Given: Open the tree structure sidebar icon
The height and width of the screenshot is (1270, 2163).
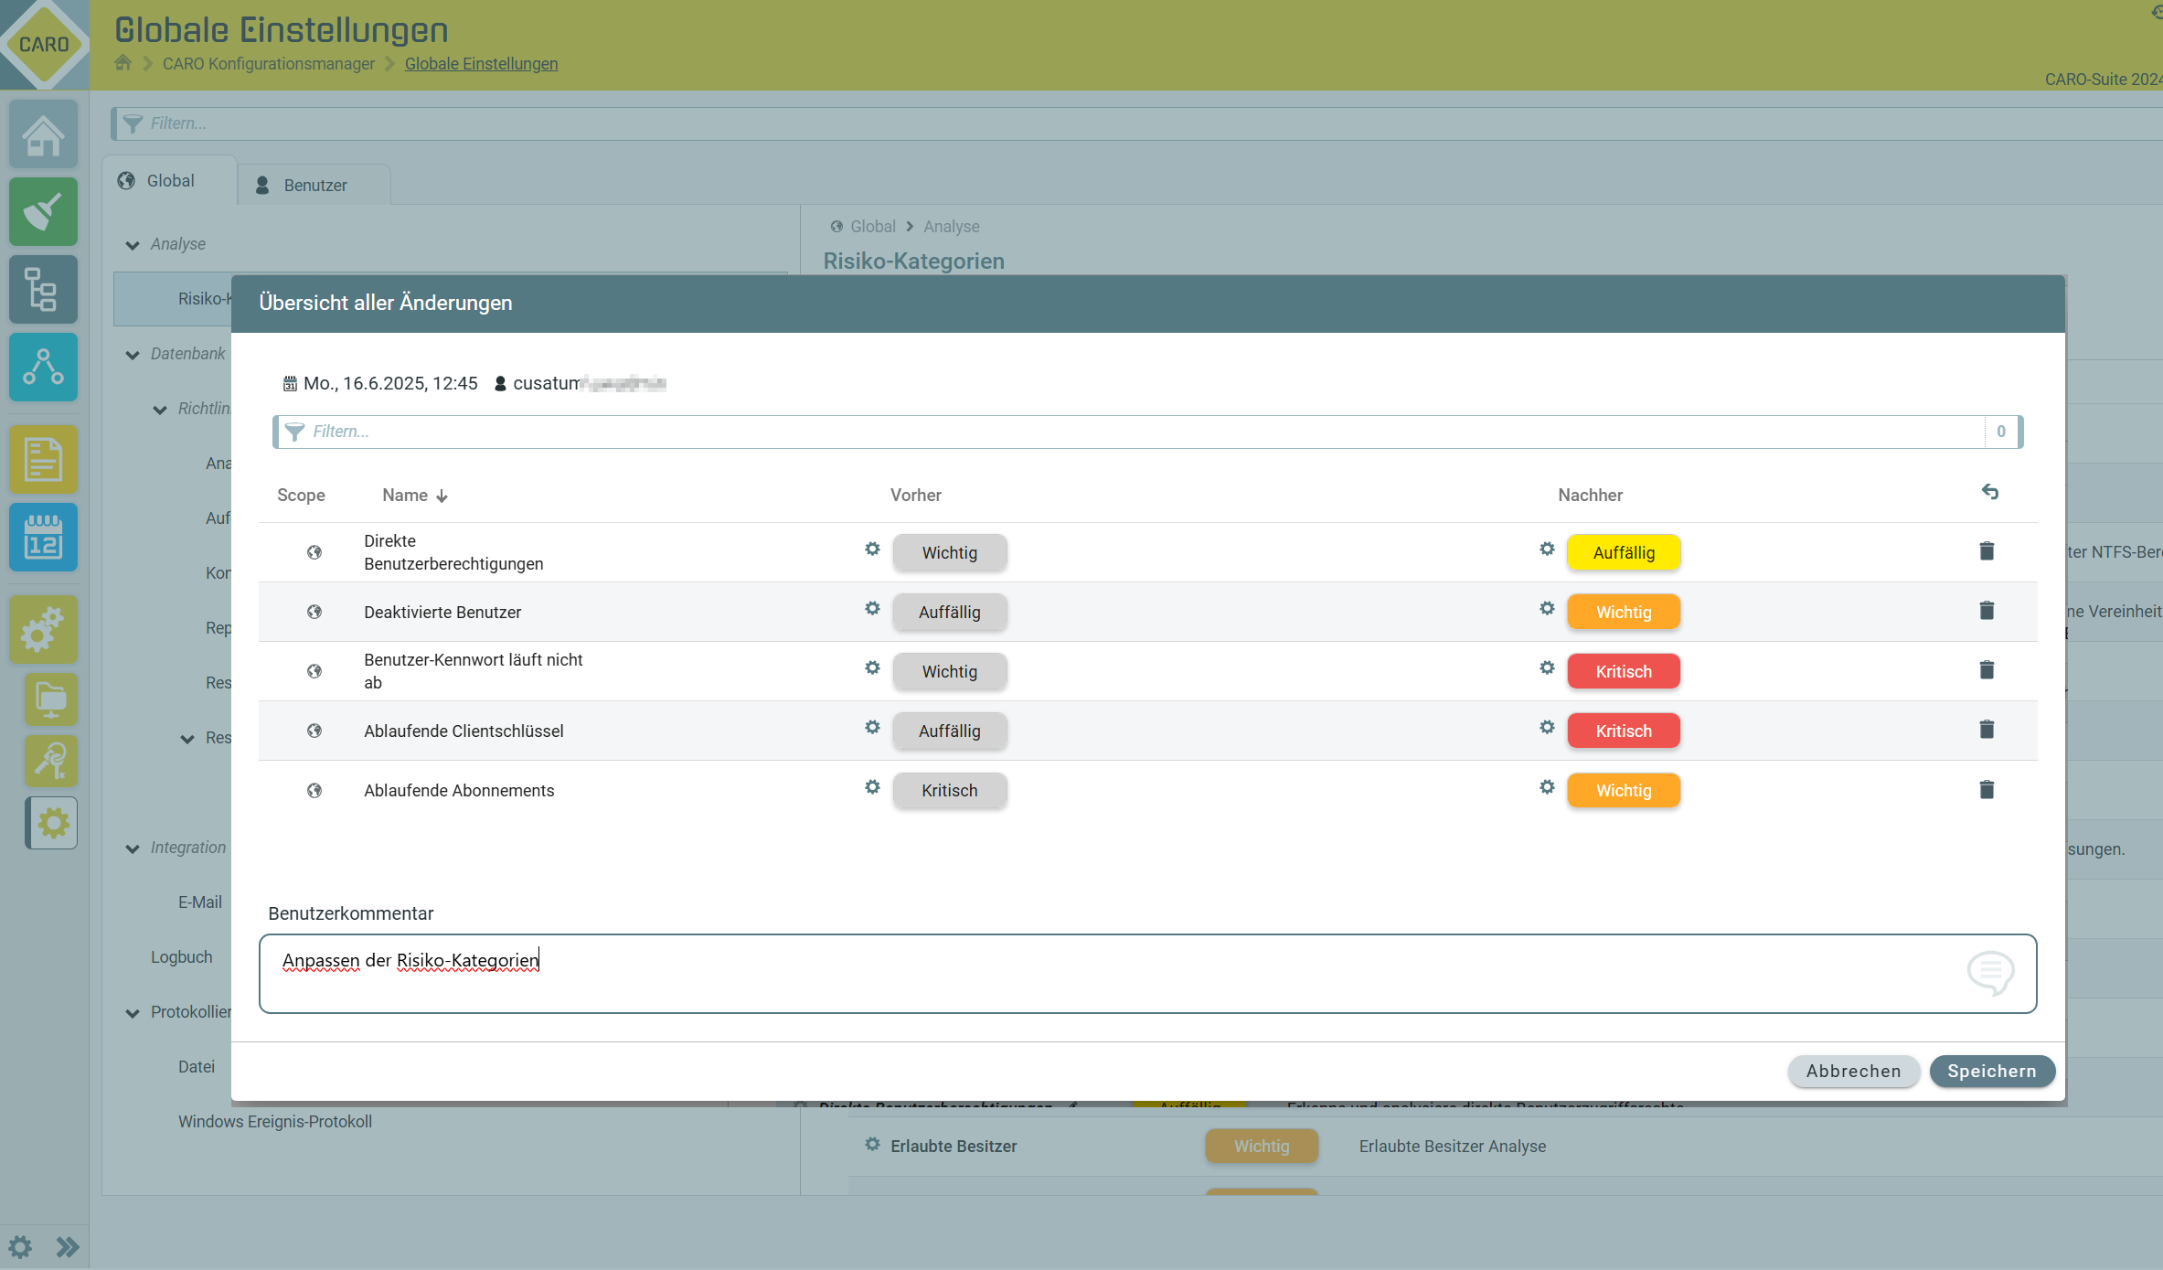Looking at the screenshot, I should tap(43, 290).
